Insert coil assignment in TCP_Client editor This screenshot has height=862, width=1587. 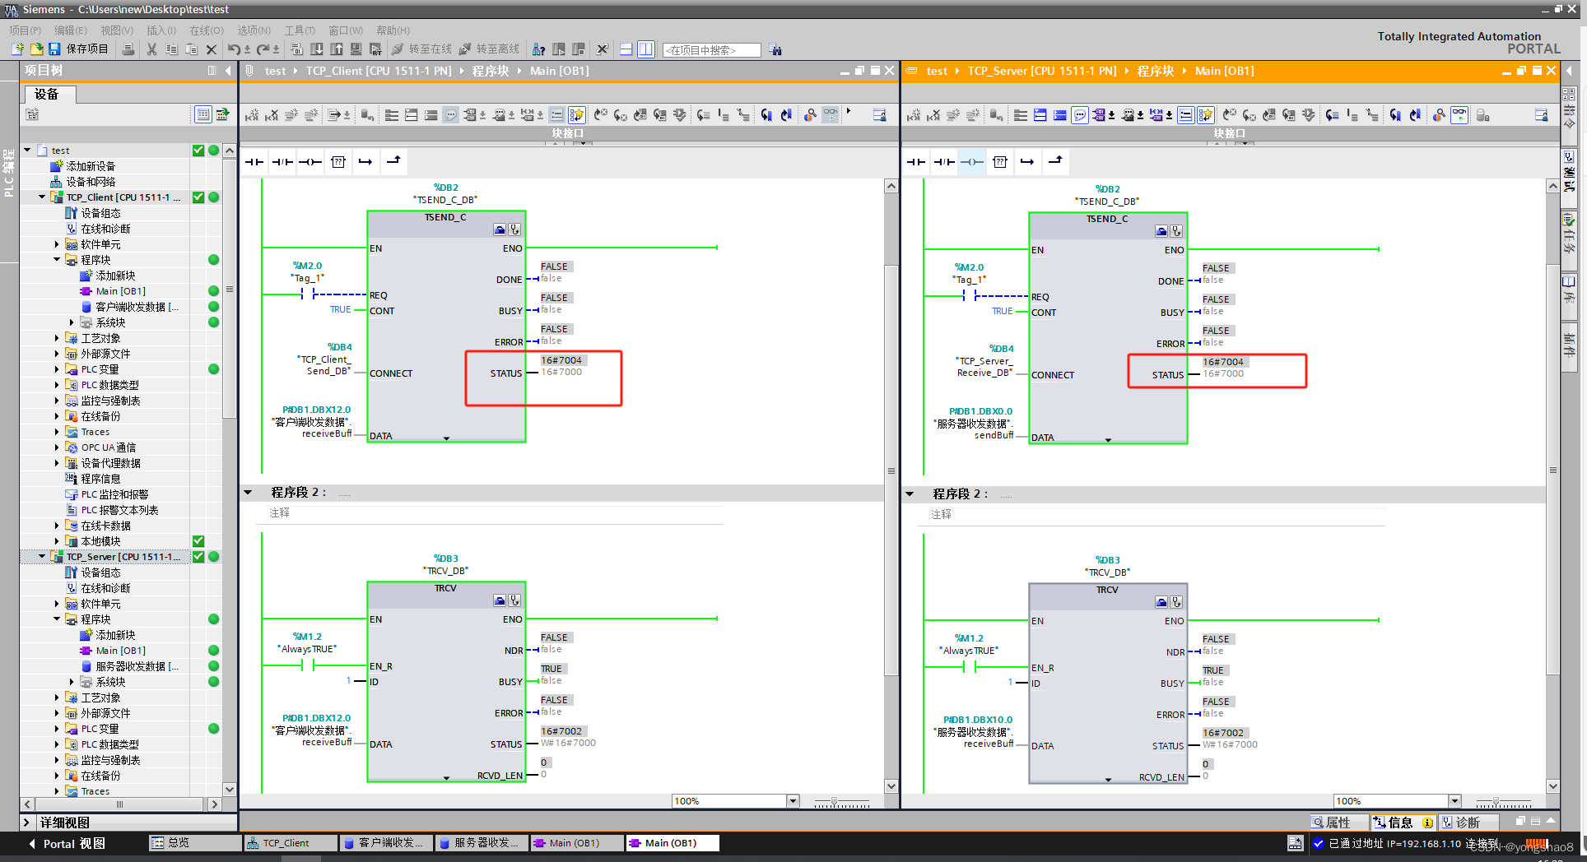(310, 162)
